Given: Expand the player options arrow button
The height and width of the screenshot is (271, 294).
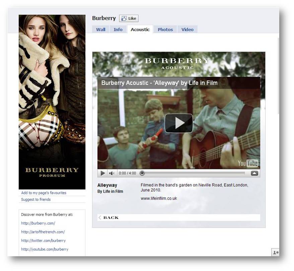Looking at the screenshot, I should point(254,173).
